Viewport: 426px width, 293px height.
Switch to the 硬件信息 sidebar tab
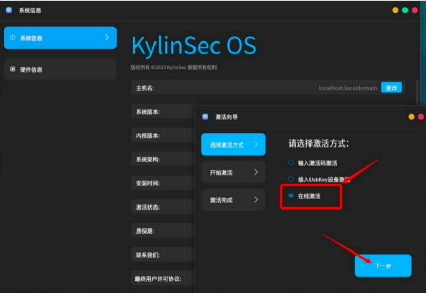click(x=61, y=69)
